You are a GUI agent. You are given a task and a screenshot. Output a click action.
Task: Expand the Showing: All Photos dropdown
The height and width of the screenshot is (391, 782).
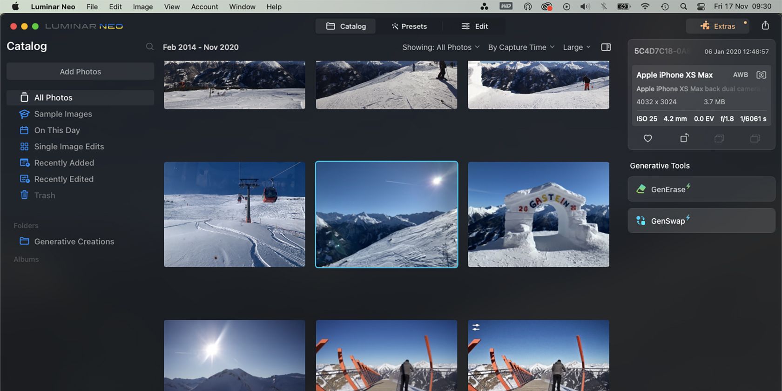click(440, 47)
